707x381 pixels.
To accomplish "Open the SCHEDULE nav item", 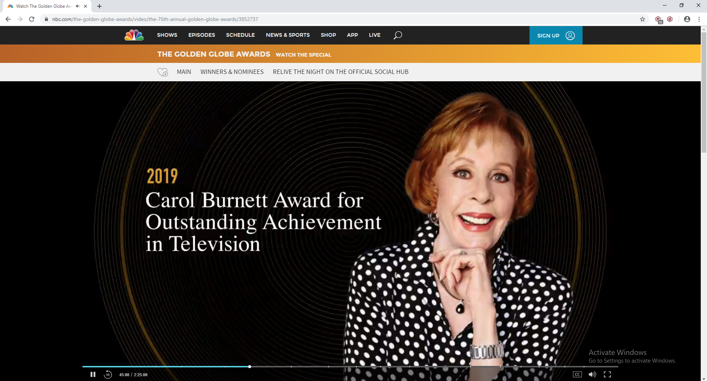I will 240,35.
